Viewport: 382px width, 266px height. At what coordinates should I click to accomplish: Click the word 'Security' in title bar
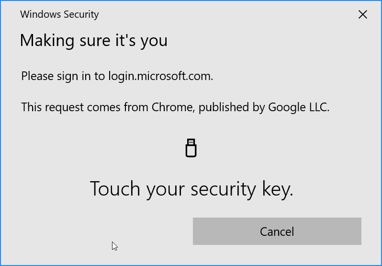tap(79, 14)
